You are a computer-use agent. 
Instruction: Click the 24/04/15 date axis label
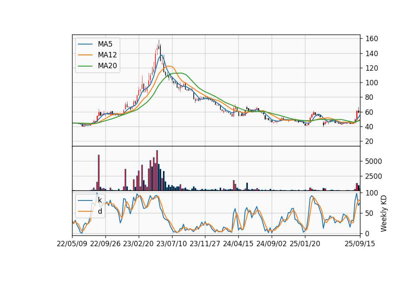click(238, 244)
